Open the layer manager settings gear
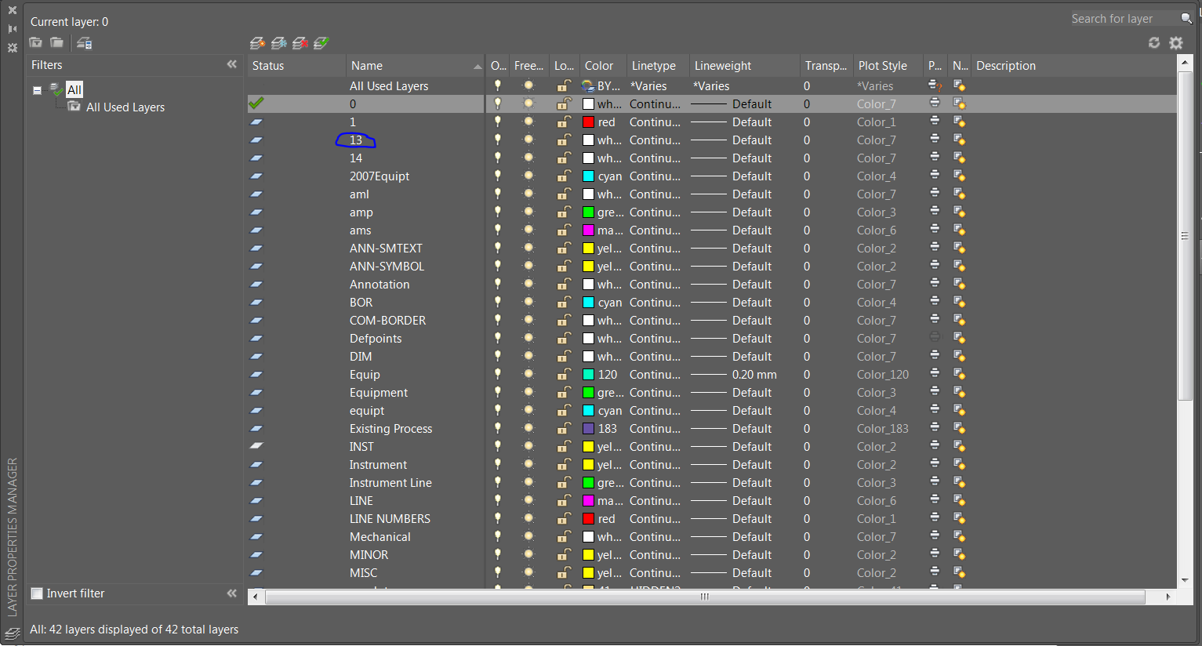1202x646 pixels. (x=1176, y=43)
